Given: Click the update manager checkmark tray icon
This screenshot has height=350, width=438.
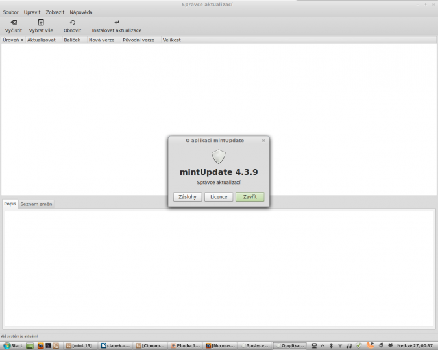Looking at the screenshot, I should click(358, 345).
